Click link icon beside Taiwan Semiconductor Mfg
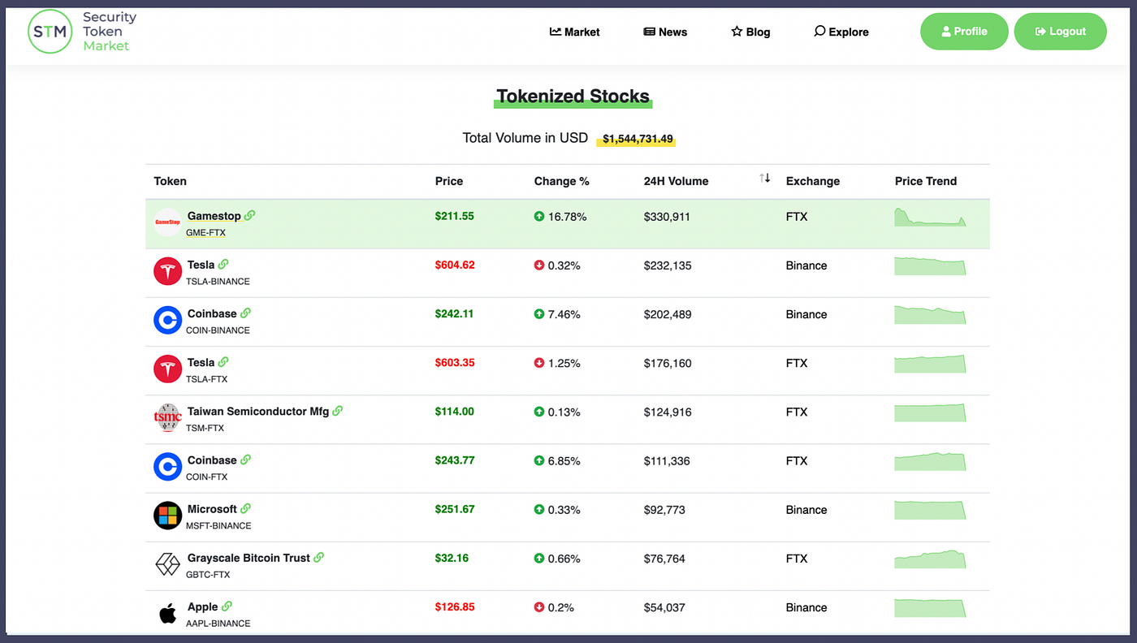The height and width of the screenshot is (643, 1137). 338,411
